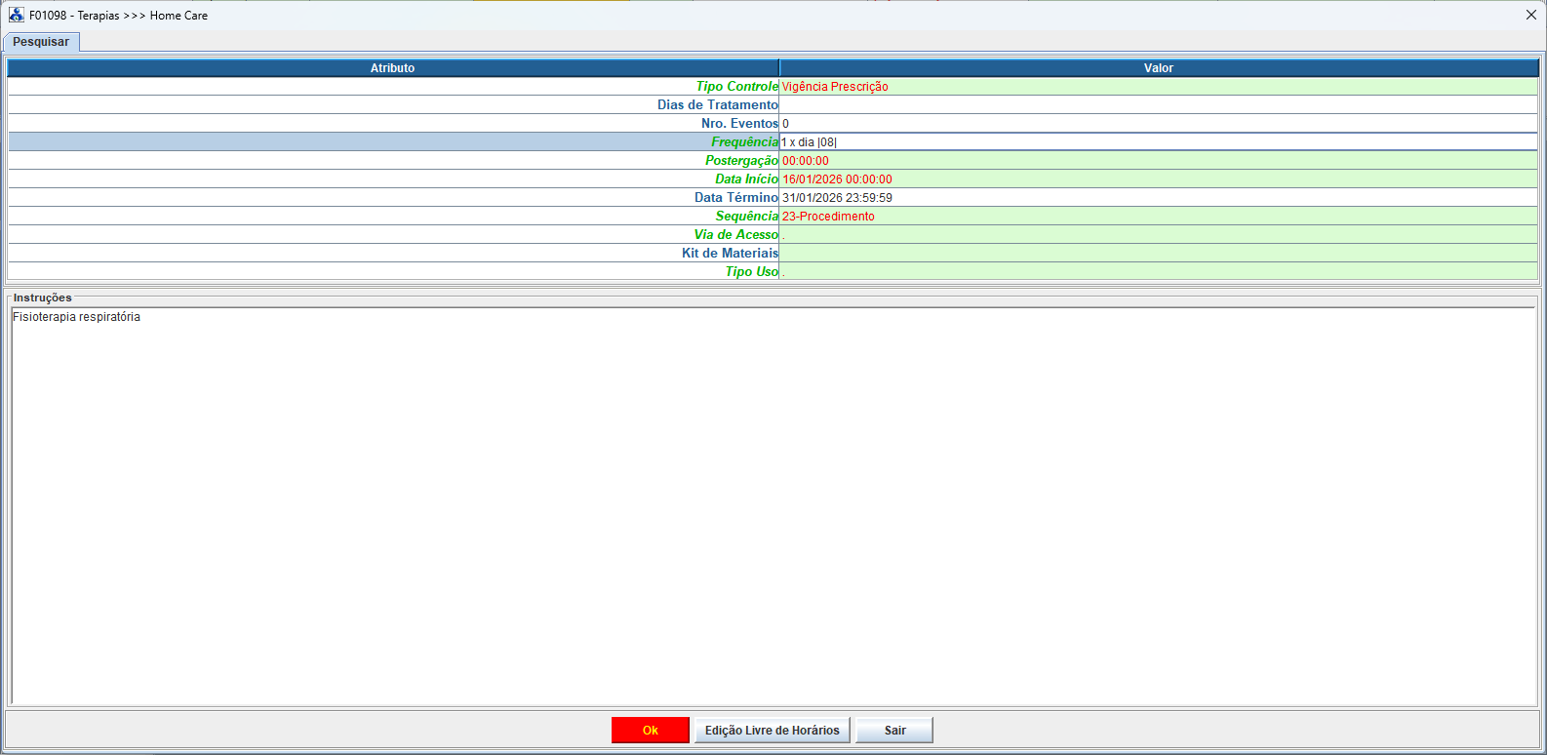Switch to the Pesquisar tab
Image resolution: width=1547 pixels, height=755 pixels.
[x=41, y=42]
